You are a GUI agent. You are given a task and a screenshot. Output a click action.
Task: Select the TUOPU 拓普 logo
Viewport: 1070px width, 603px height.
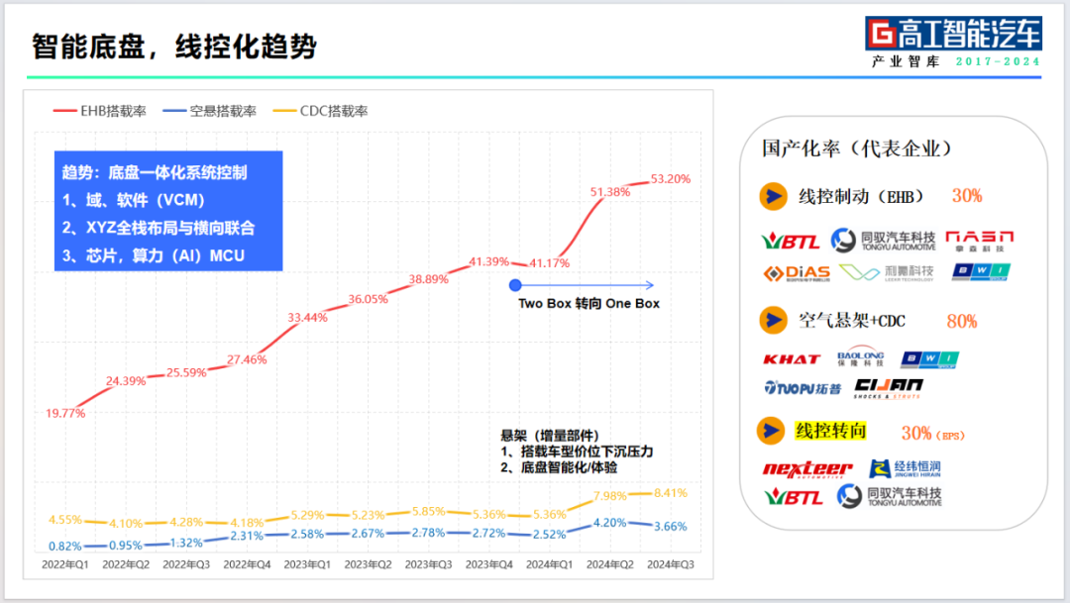pyautogui.click(x=802, y=388)
